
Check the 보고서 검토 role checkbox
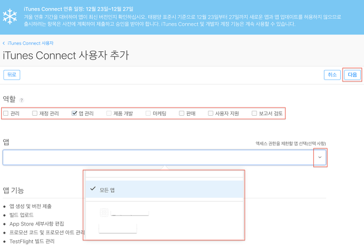pyautogui.click(x=254, y=113)
